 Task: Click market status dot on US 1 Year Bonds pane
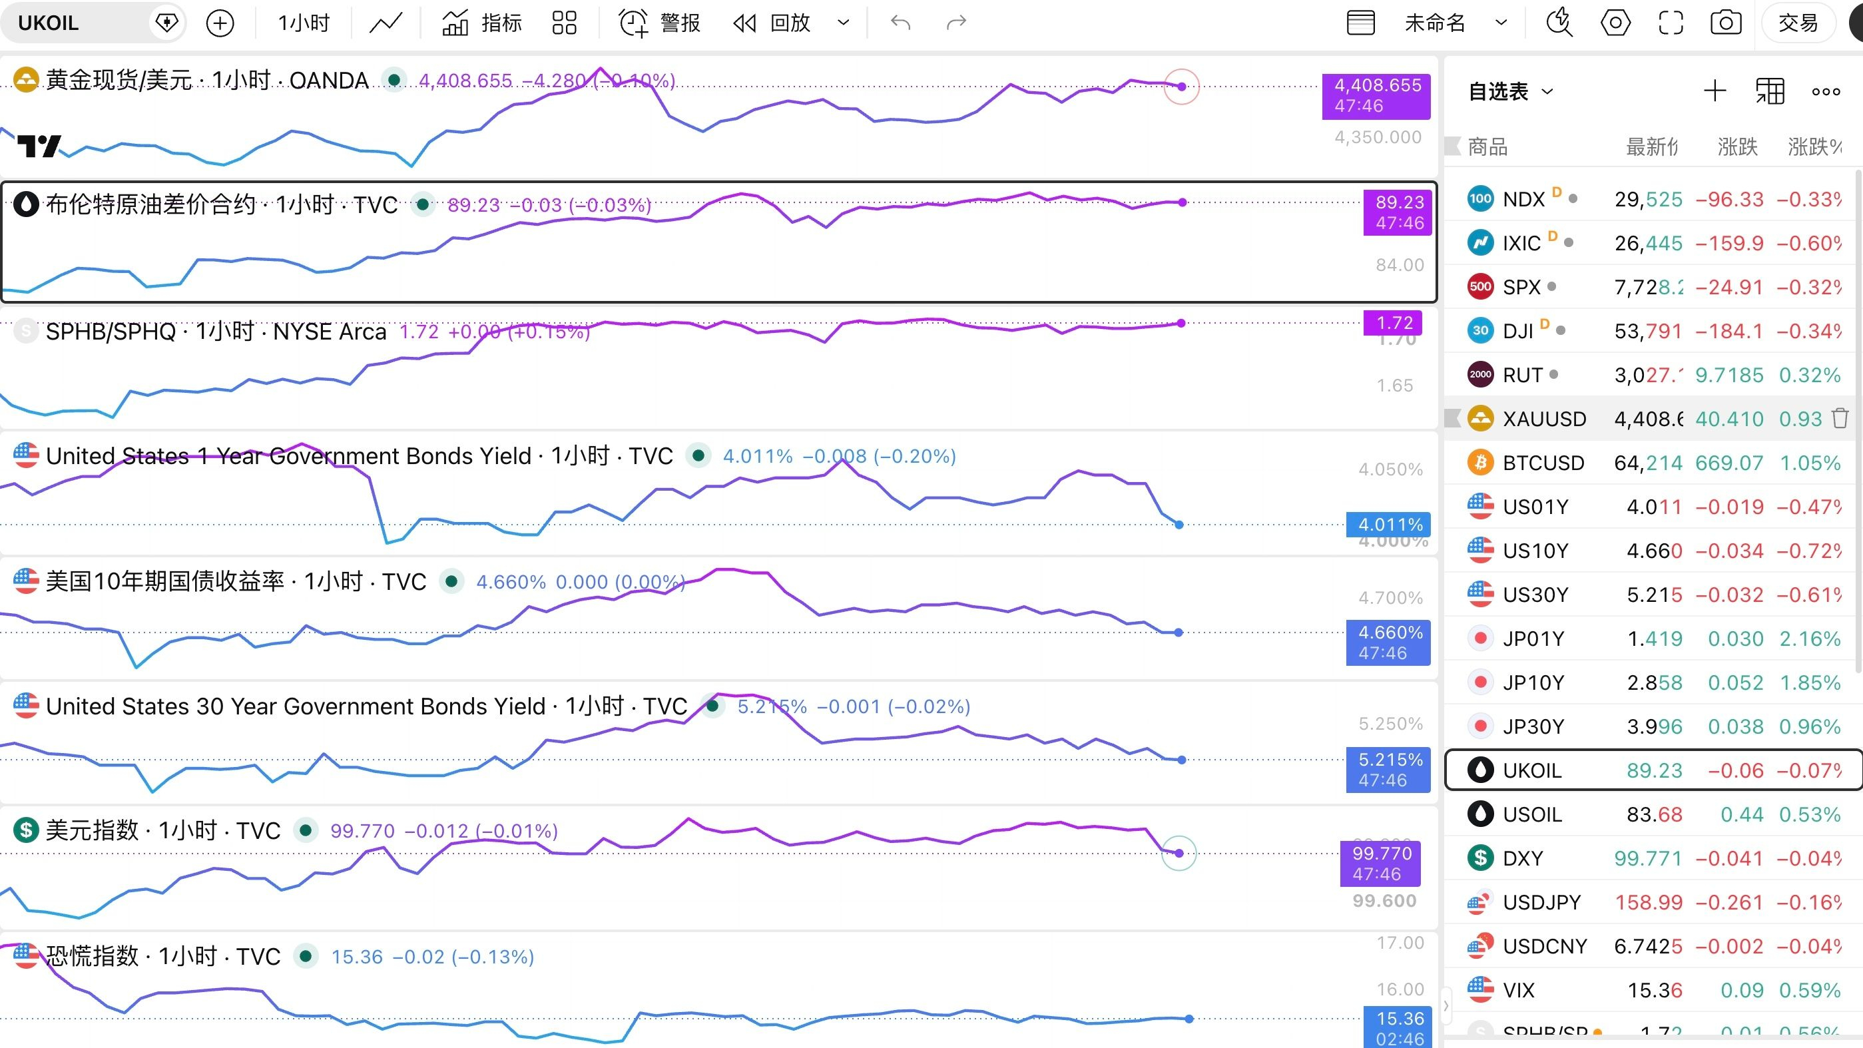[x=698, y=455]
